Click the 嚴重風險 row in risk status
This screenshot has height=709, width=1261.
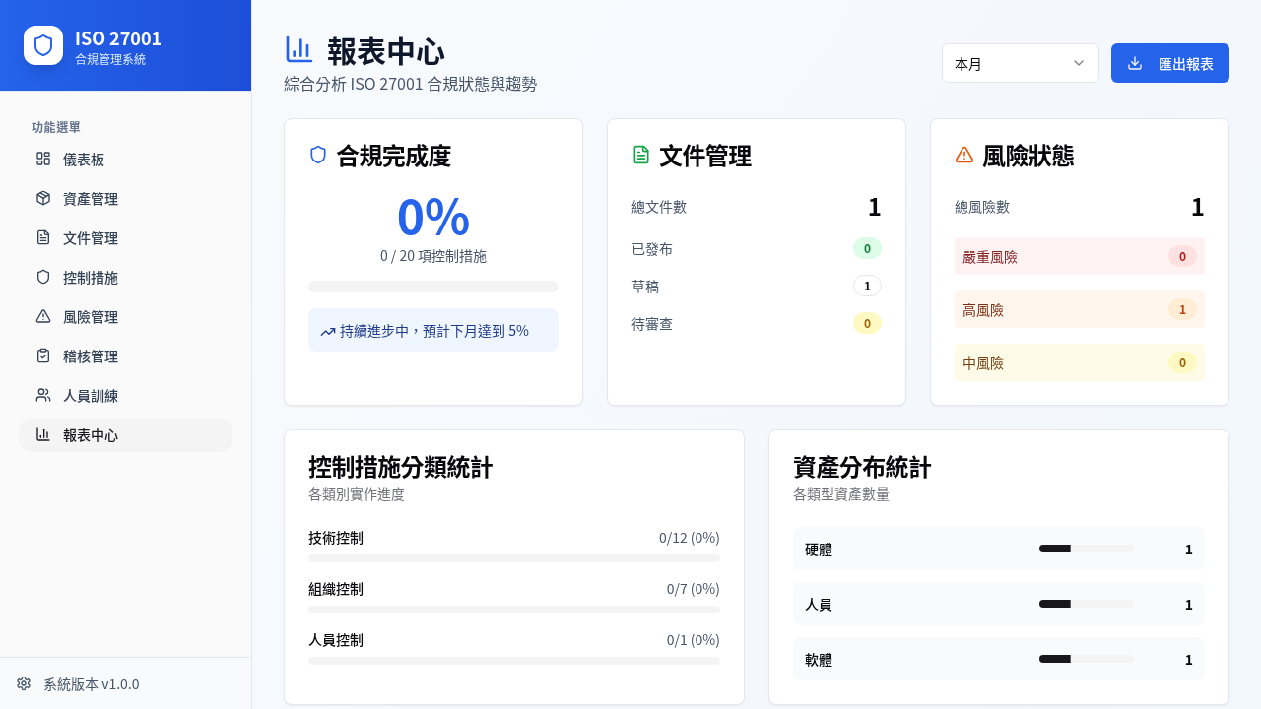click(1079, 256)
